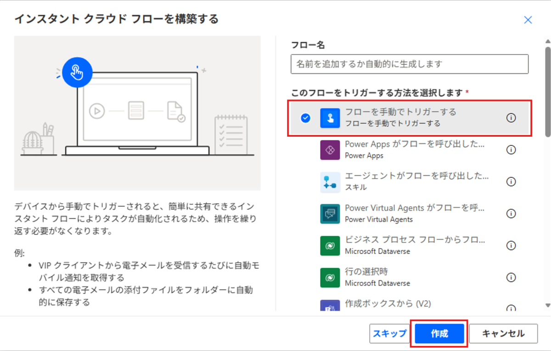Click the 例: text
Image resolution: width=551 pixels, height=351 pixels.
pyautogui.click(x=20, y=253)
